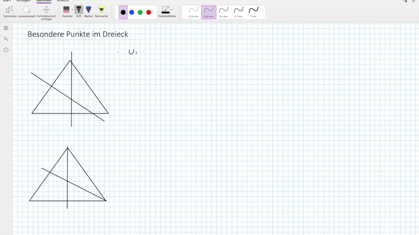Viewport: 419px width, 235px height.
Task: Pick the blue ink color
Action: coord(132,12)
